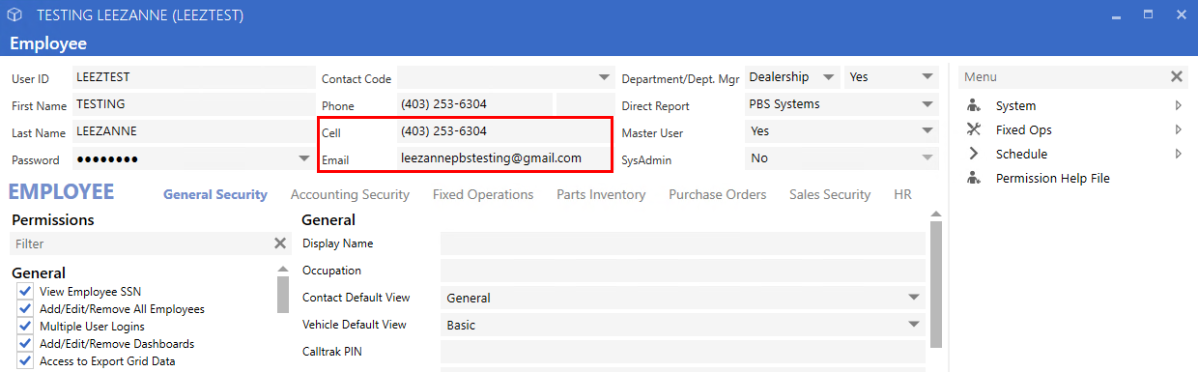Image resolution: width=1198 pixels, height=372 pixels.
Task: Clear the permissions Filter with X
Action: click(280, 243)
